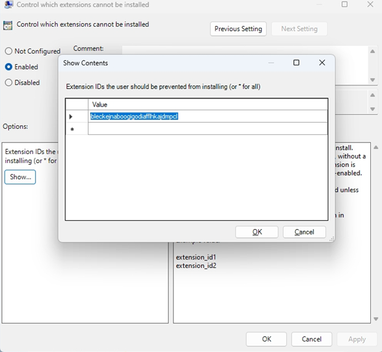Minimize the Show Contents dialog
The width and height of the screenshot is (382, 352).
(271, 63)
